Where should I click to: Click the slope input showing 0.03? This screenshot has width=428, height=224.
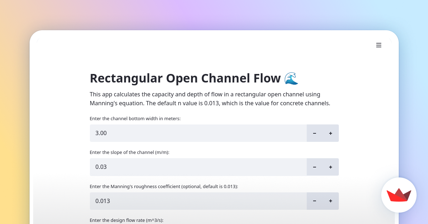pos(198,167)
